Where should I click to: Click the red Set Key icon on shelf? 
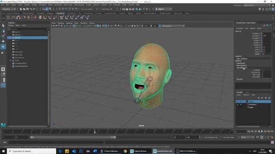click(35, 17)
